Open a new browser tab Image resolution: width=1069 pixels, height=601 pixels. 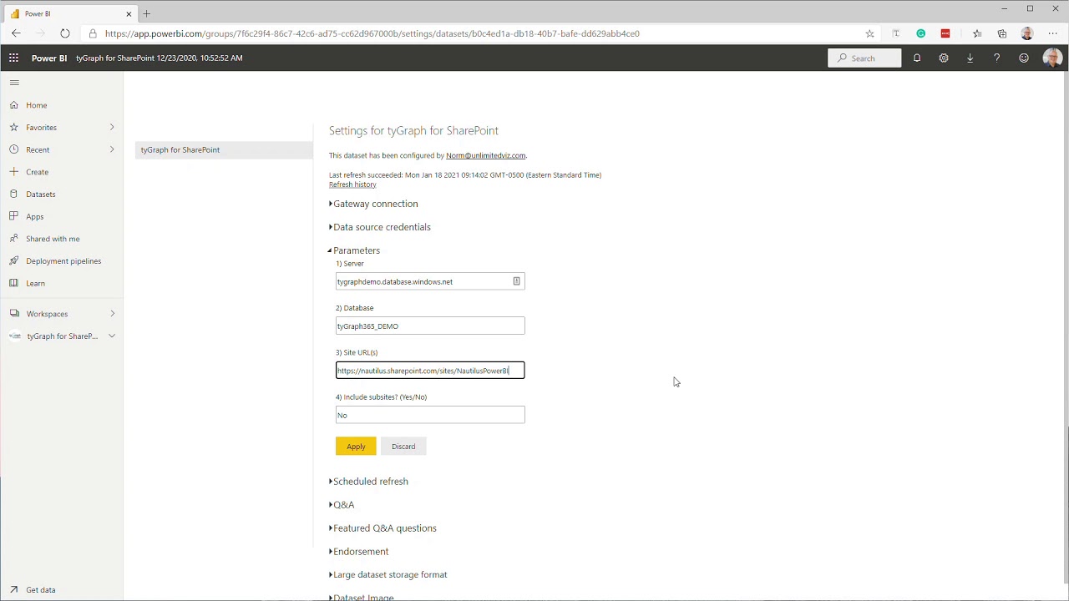point(147,13)
